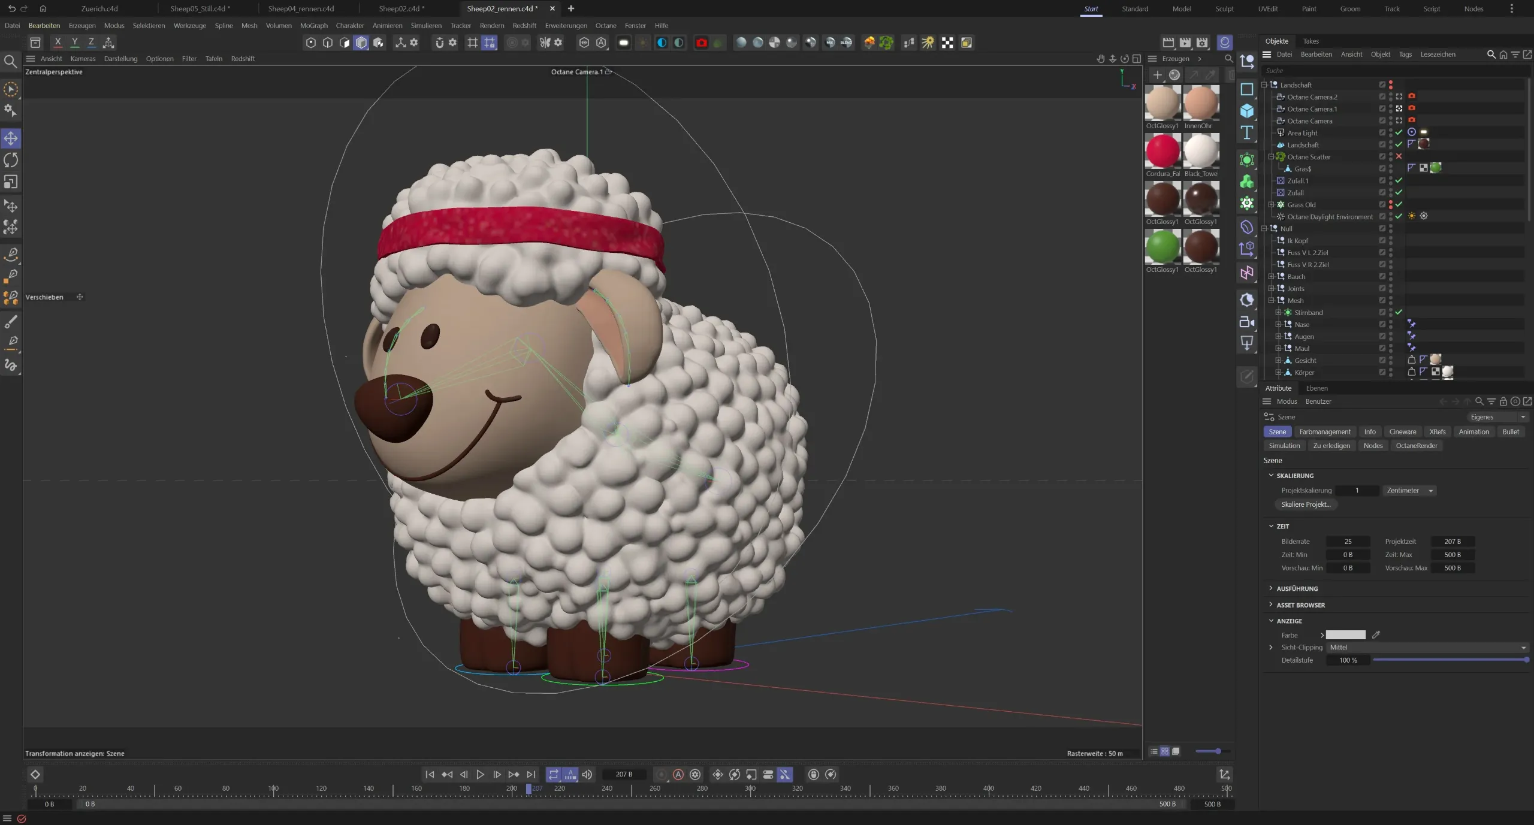Create a BLEND material from the toolbar
The height and width of the screenshot is (825, 1534).
[847, 43]
